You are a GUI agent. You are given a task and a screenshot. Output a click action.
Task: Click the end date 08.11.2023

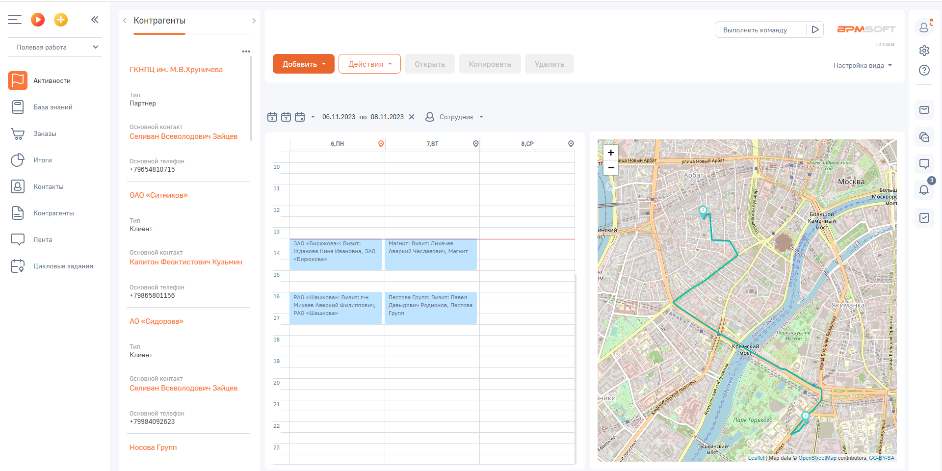(x=387, y=117)
